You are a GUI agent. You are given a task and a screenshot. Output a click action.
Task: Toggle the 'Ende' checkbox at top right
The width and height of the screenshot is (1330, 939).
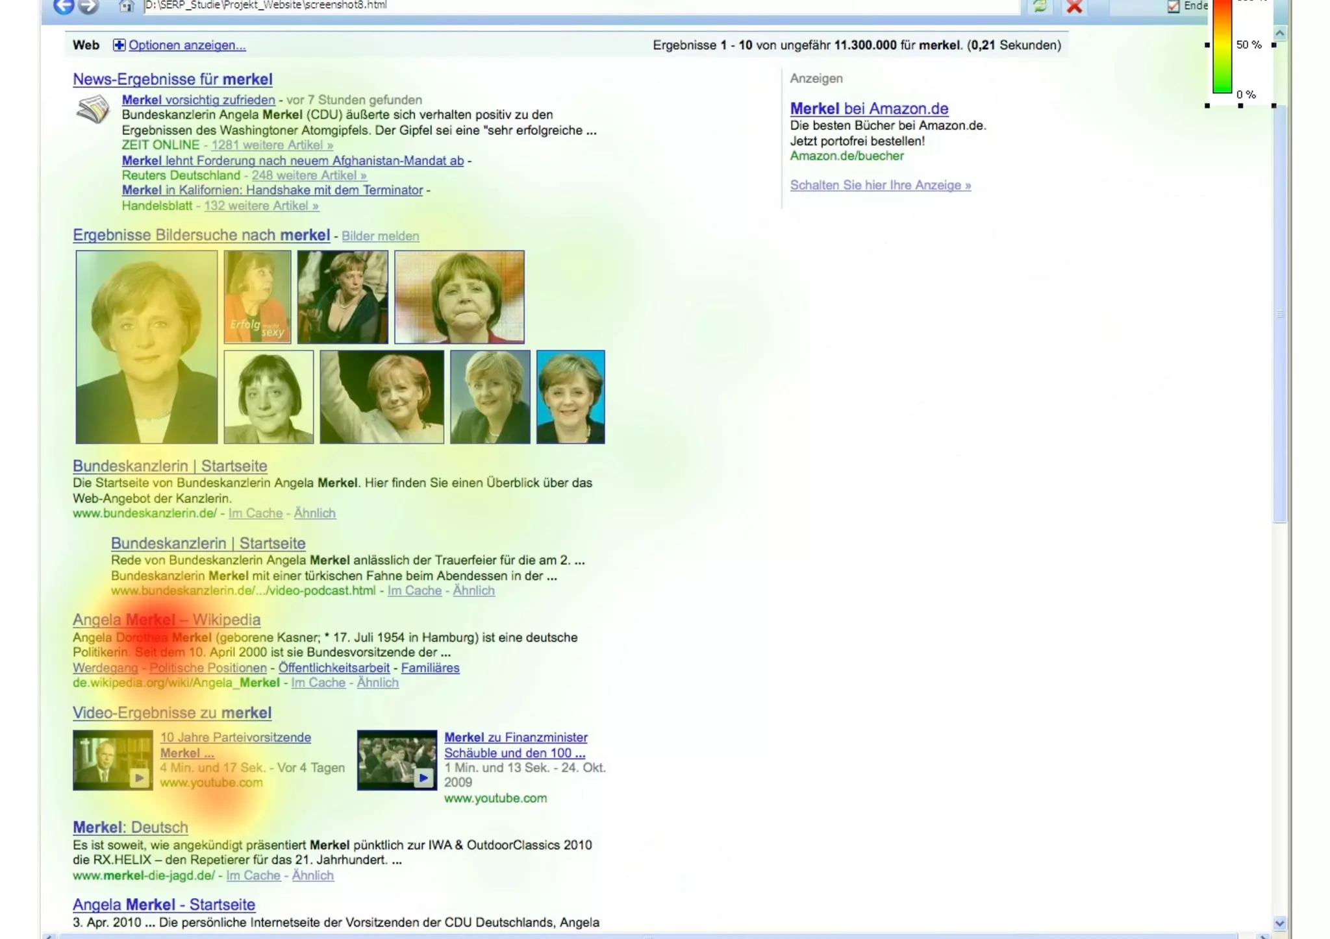point(1173,6)
